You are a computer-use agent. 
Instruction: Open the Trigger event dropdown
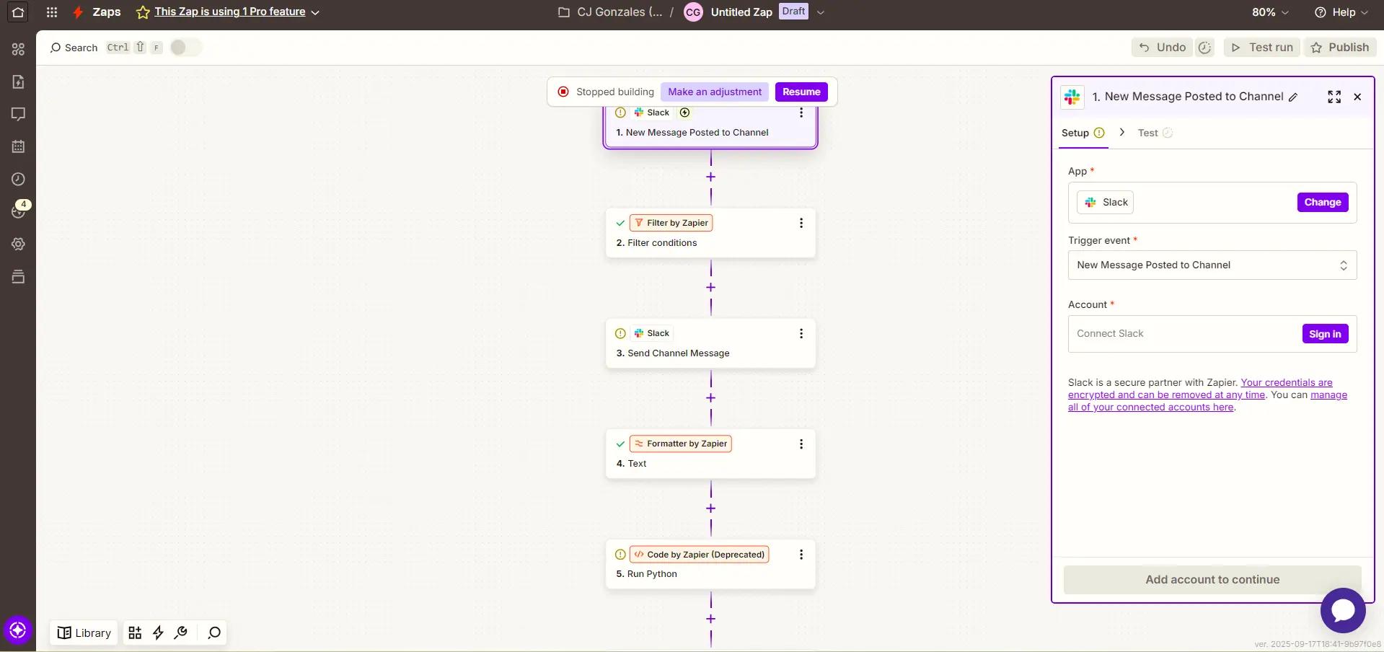pos(1212,265)
